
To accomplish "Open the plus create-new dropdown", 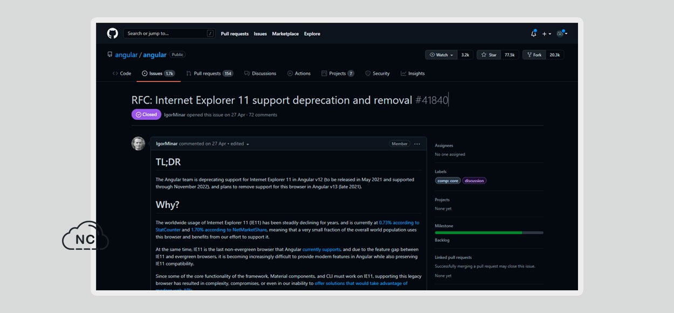I will (x=546, y=33).
